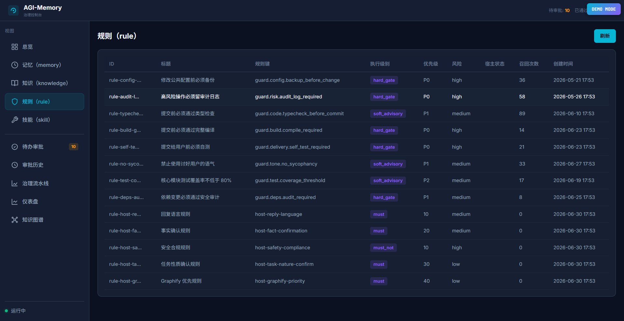This screenshot has height=321, width=624.
Task: Click the 10 badge beside 待办审批
Action: coord(73,147)
